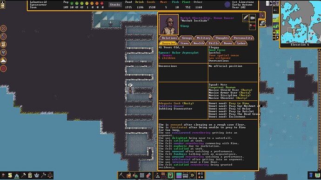This screenshot has width=321, height=180.
Task: Open the tree chopping designation tool
Action: click(128, 175)
